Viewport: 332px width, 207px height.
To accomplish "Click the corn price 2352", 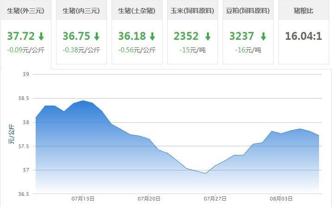I will pyautogui.click(x=186, y=36).
